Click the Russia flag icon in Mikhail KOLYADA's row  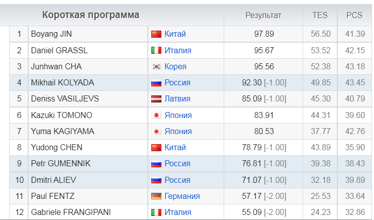pos(156,83)
